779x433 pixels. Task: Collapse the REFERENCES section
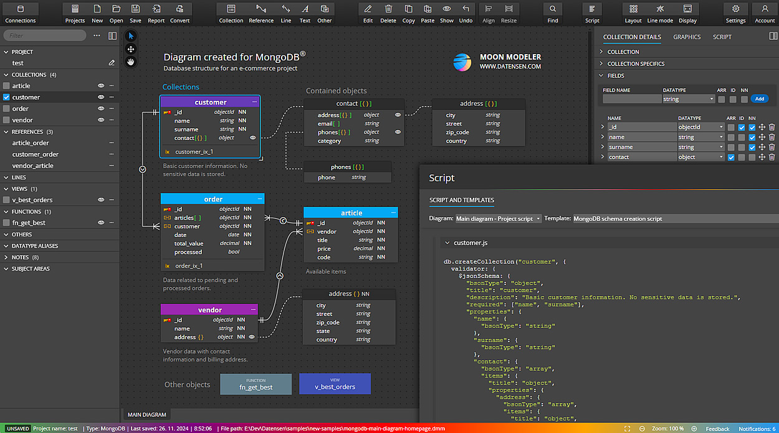click(6, 132)
